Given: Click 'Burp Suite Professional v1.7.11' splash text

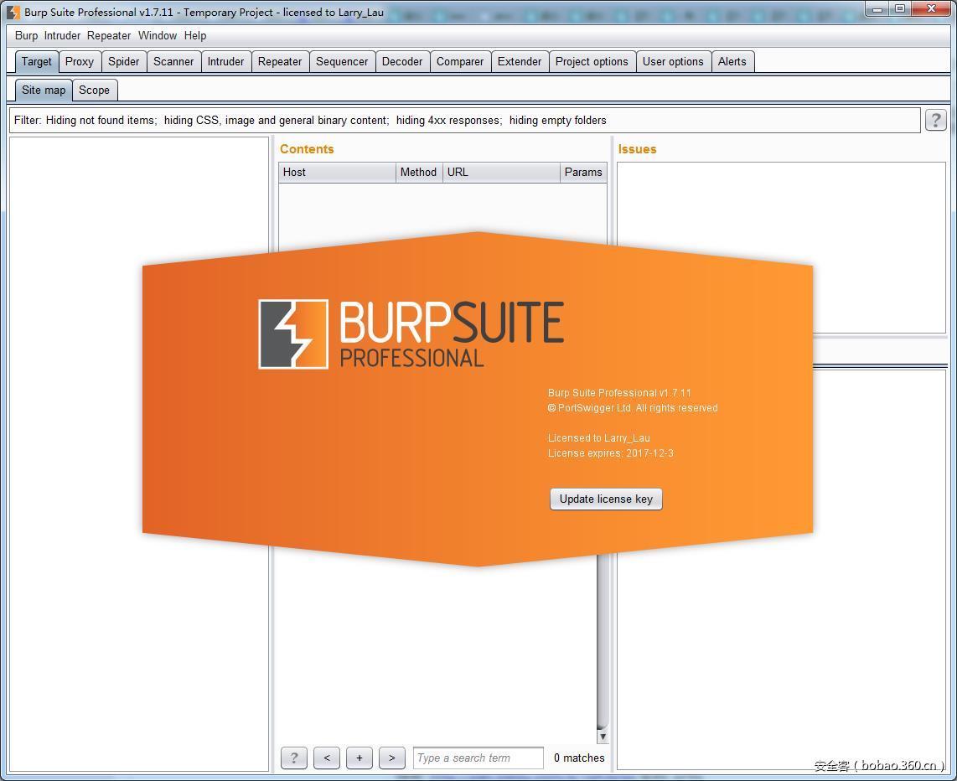Looking at the screenshot, I should tap(619, 393).
